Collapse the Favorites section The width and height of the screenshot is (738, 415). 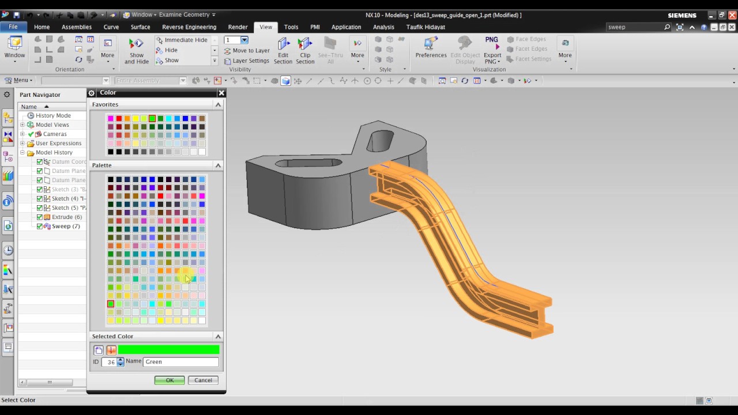[x=218, y=104]
